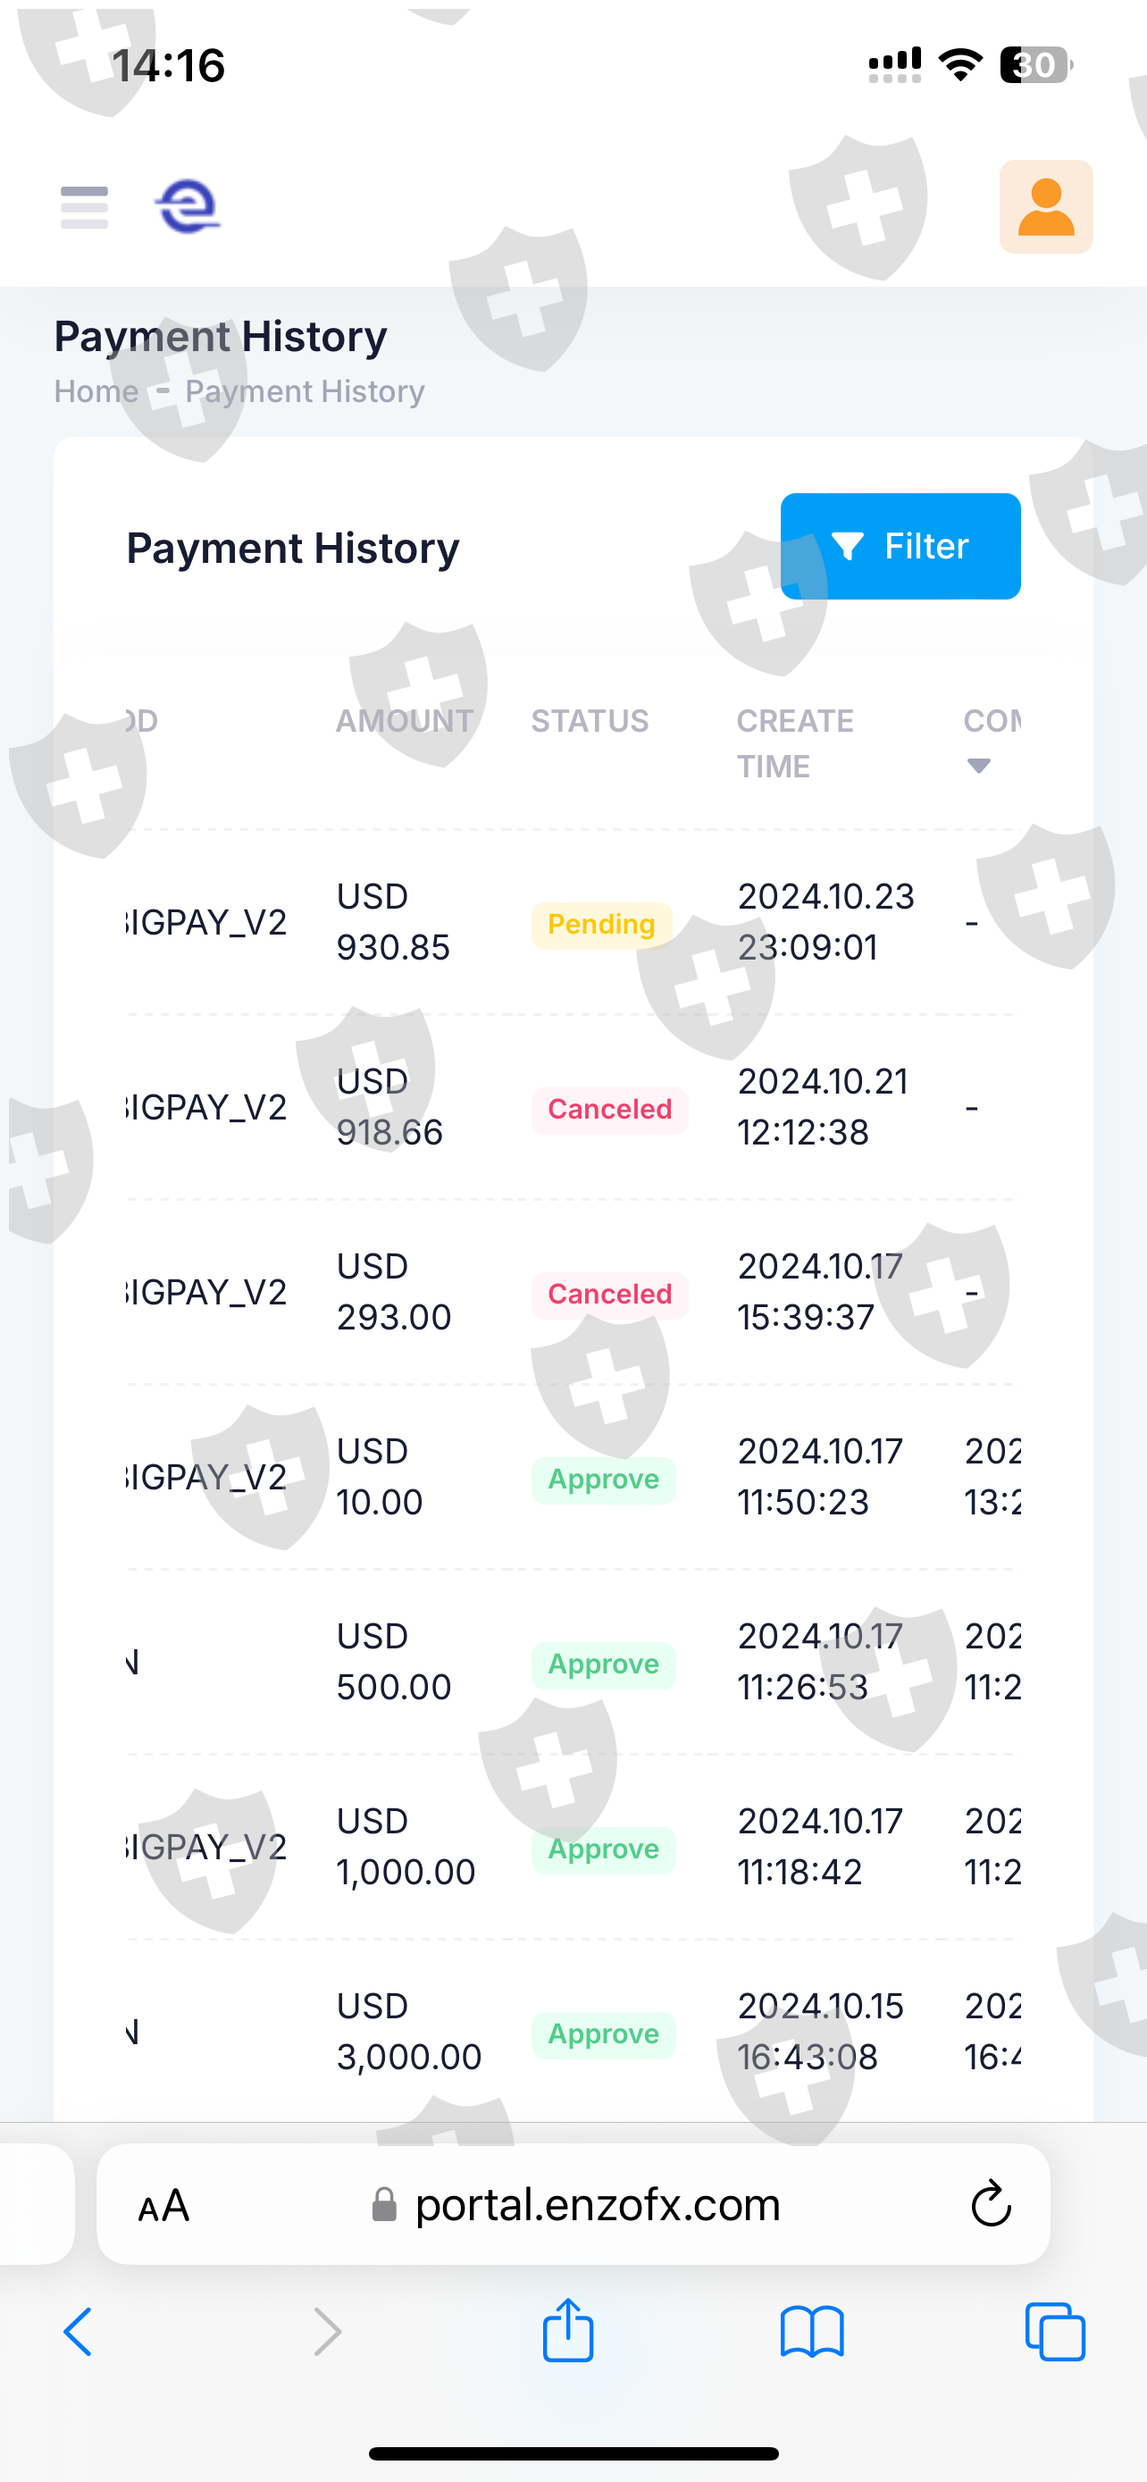Tap the portal.enzofx.com address bar
Viewport: 1147px width, 2482px height.
coord(597,2204)
